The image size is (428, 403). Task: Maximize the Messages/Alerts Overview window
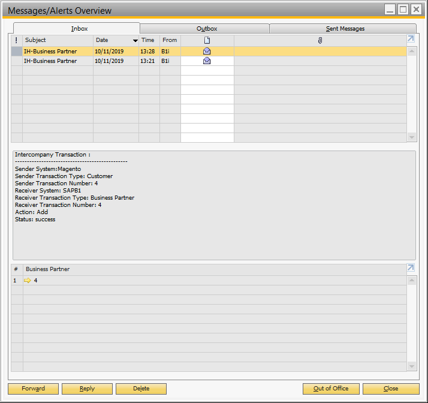coord(403,10)
